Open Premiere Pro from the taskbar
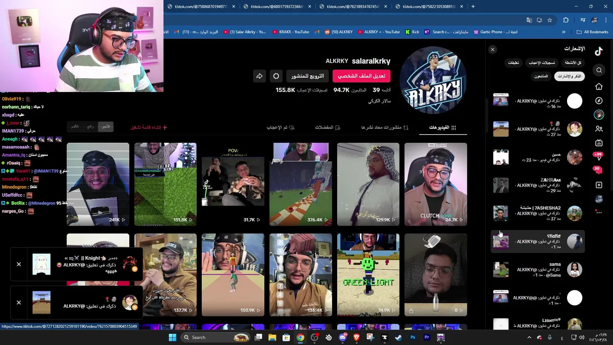 click(x=427, y=337)
